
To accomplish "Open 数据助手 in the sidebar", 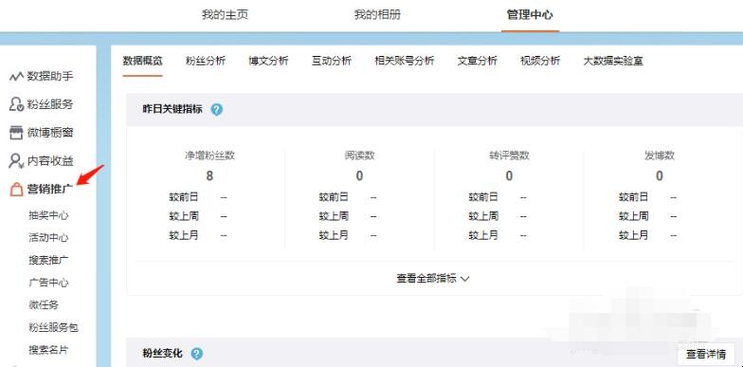I will click(x=50, y=76).
